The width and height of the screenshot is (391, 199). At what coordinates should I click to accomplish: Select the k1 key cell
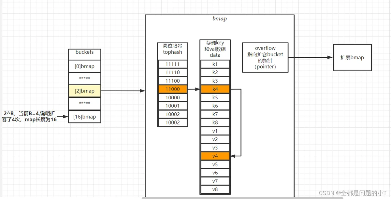pos(215,64)
